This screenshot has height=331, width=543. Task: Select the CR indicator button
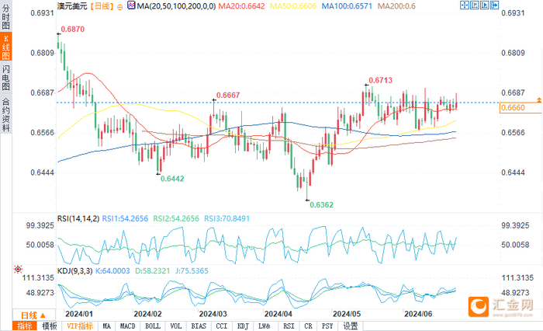coord(308,326)
